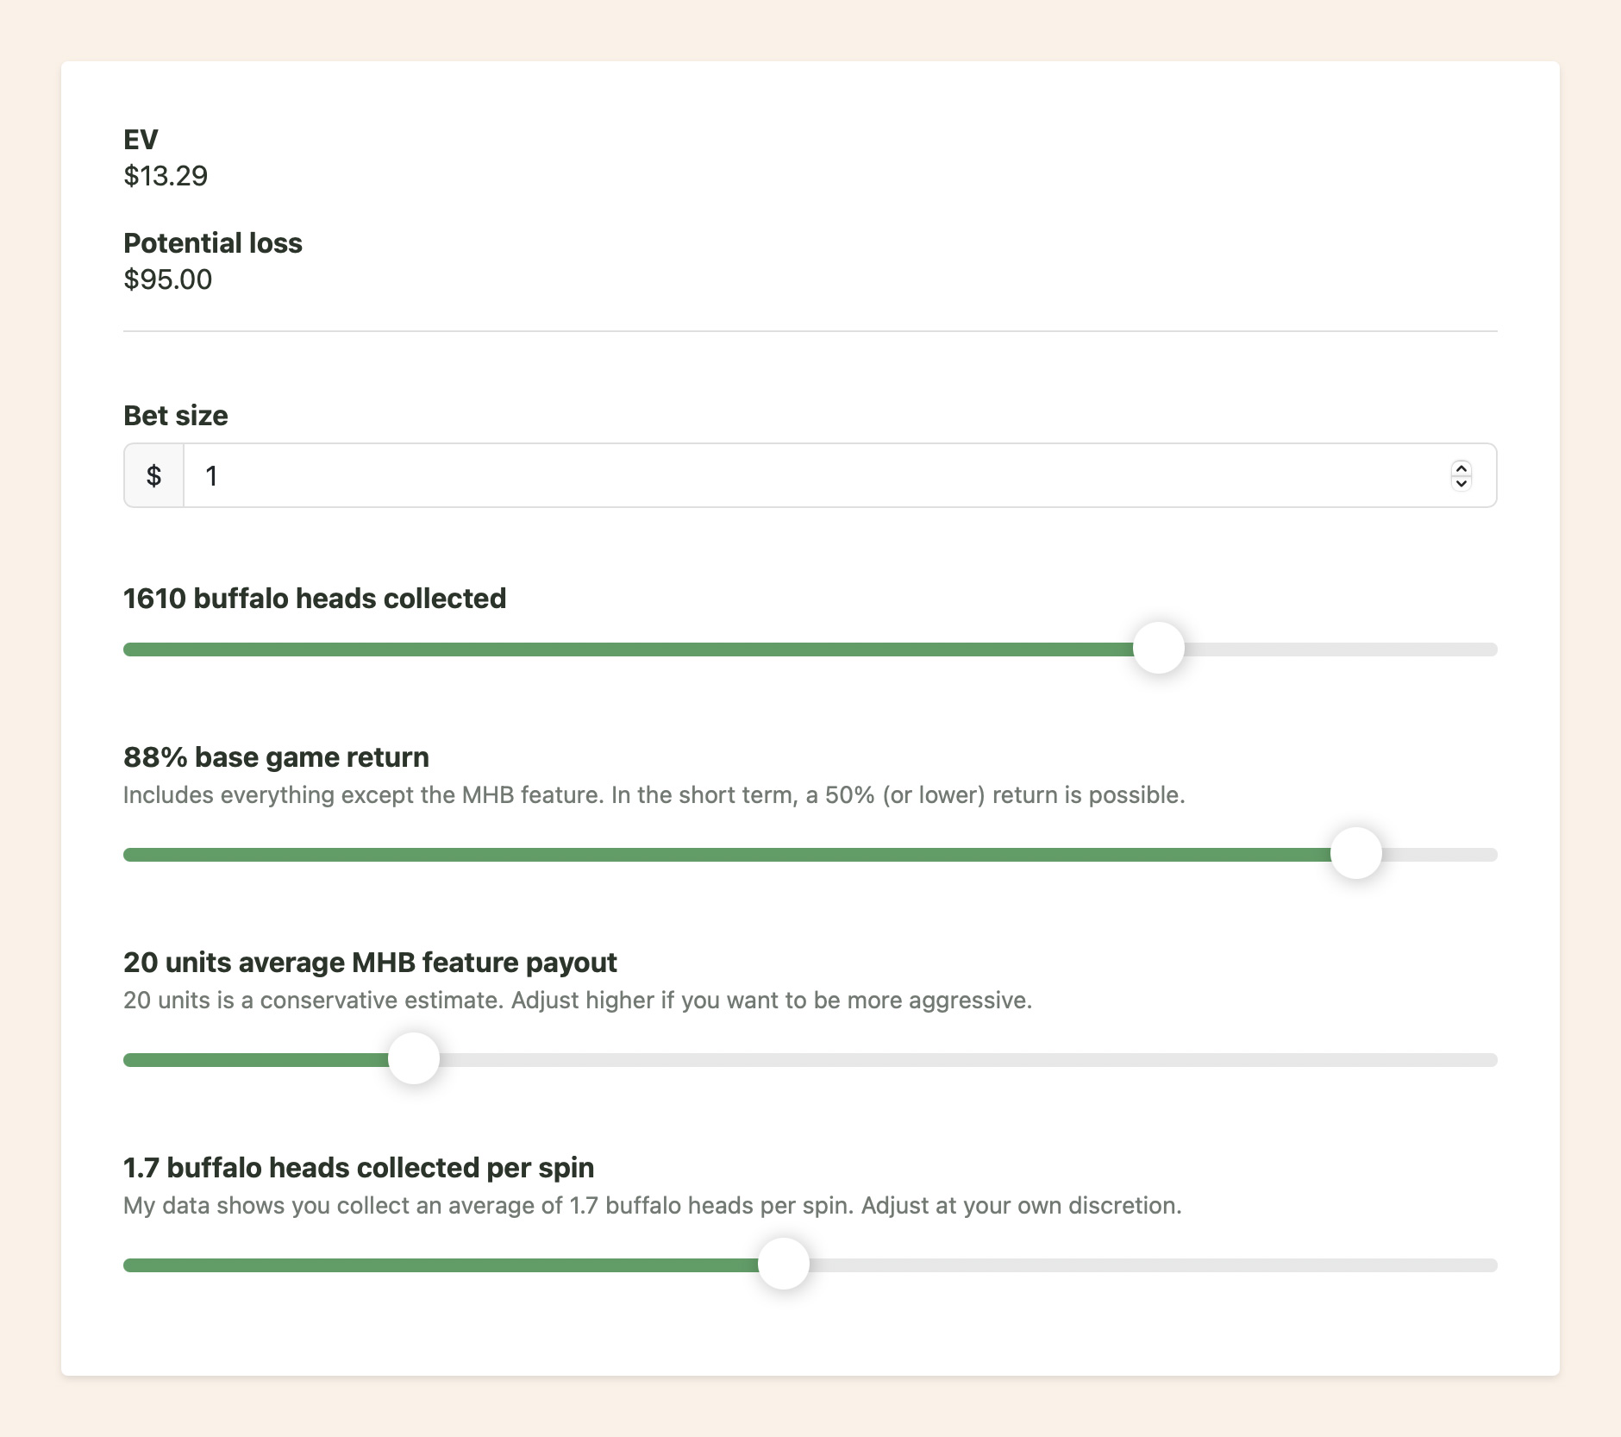Click the empty track of base game return slider
Viewport: 1621px width, 1437px height.
click(x=1440, y=854)
